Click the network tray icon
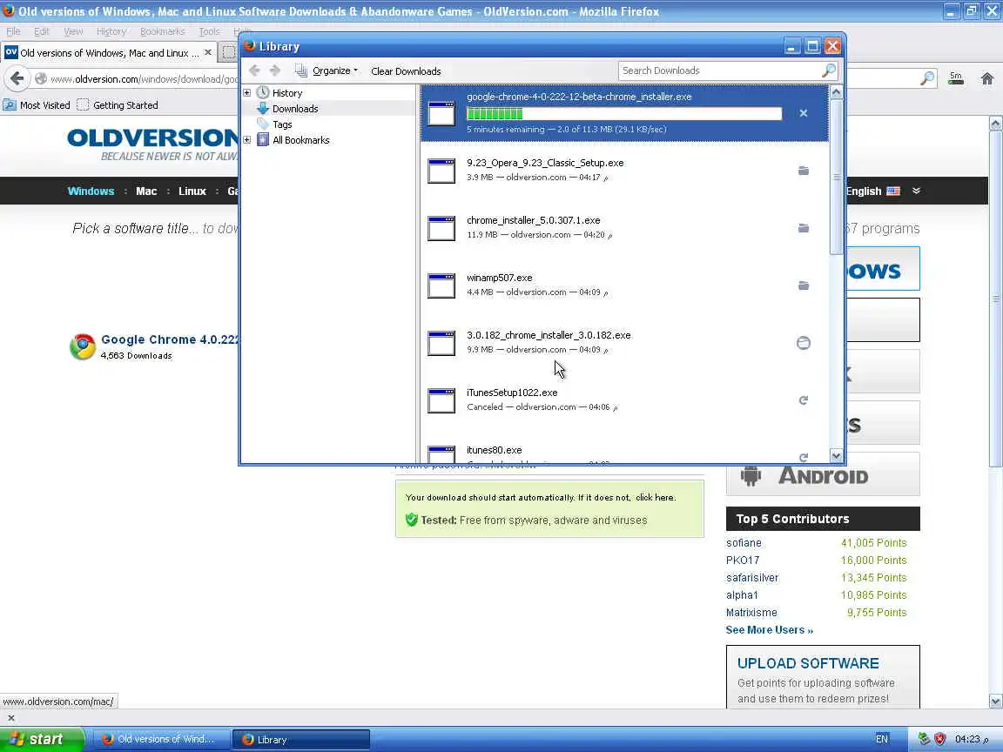The width and height of the screenshot is (1003, 752). tap(924, 739)
